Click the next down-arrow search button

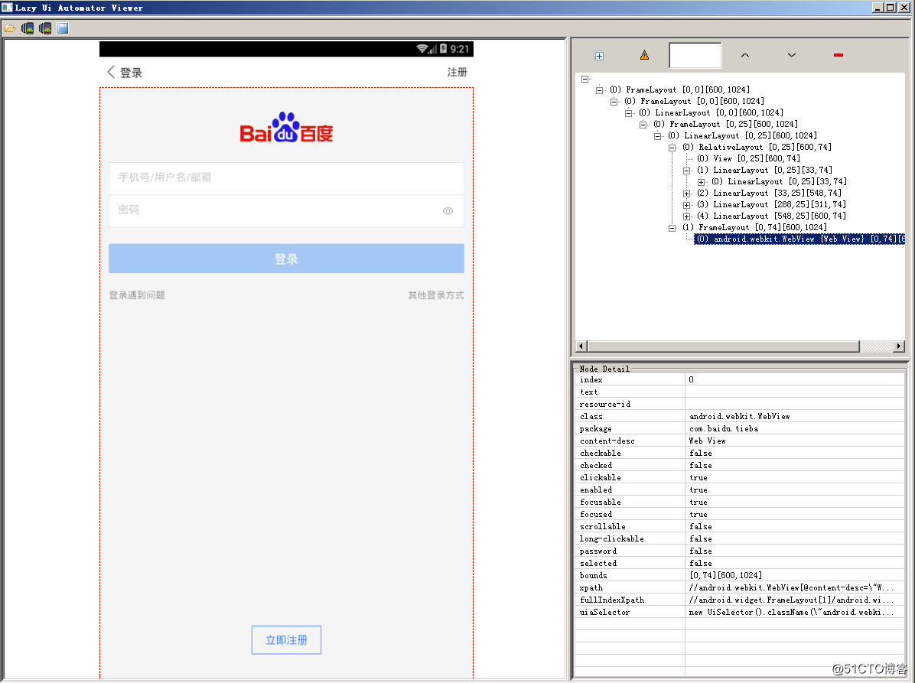tap(791, 55)
